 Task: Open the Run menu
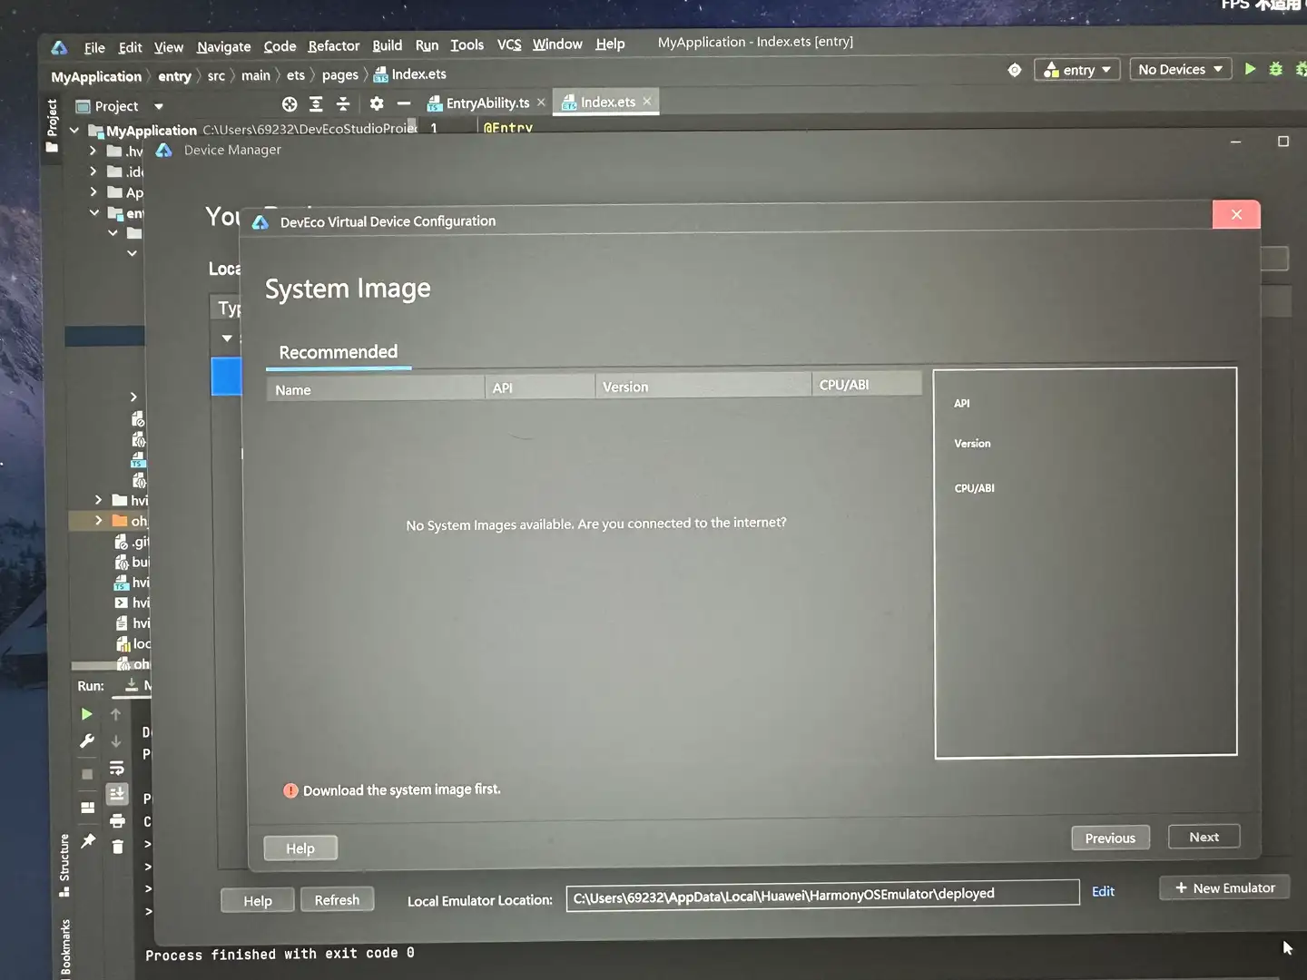[x=427, y=45]
